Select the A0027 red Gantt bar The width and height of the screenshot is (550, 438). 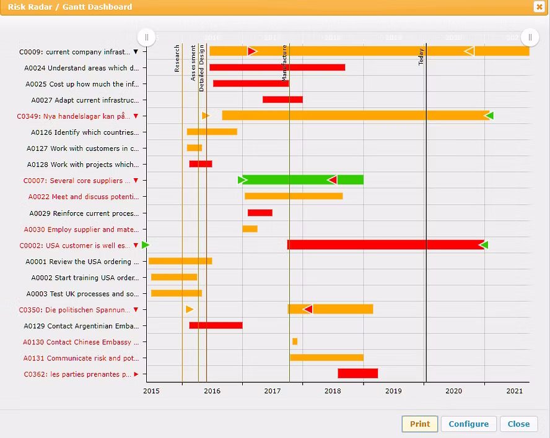tap(282, 100)
